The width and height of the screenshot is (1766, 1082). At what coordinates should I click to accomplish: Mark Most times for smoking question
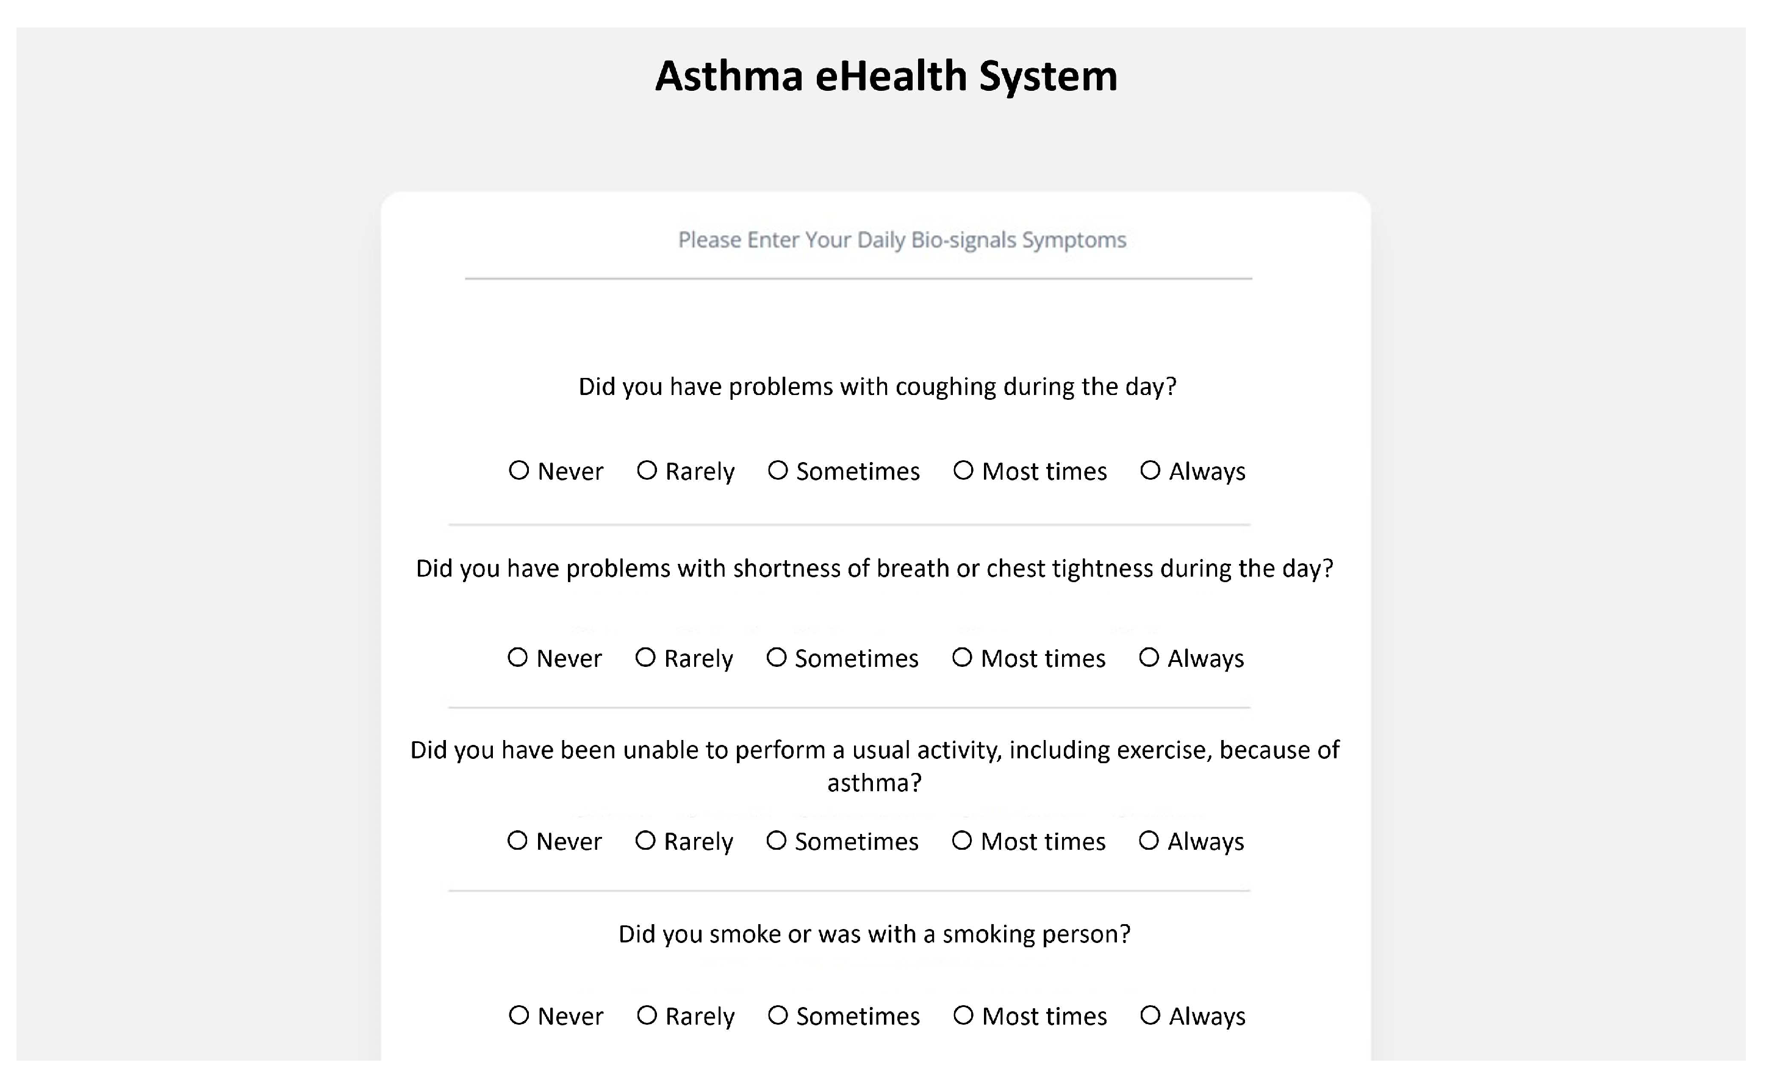pyautogui.click(x=963, y=1016)
